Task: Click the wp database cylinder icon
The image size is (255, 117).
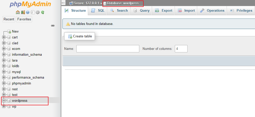Action: [x=9, y=107]
